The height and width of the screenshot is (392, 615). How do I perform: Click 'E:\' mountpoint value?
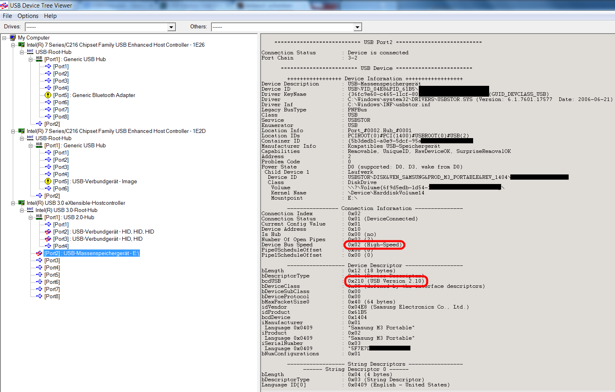(x=352, y=198)
